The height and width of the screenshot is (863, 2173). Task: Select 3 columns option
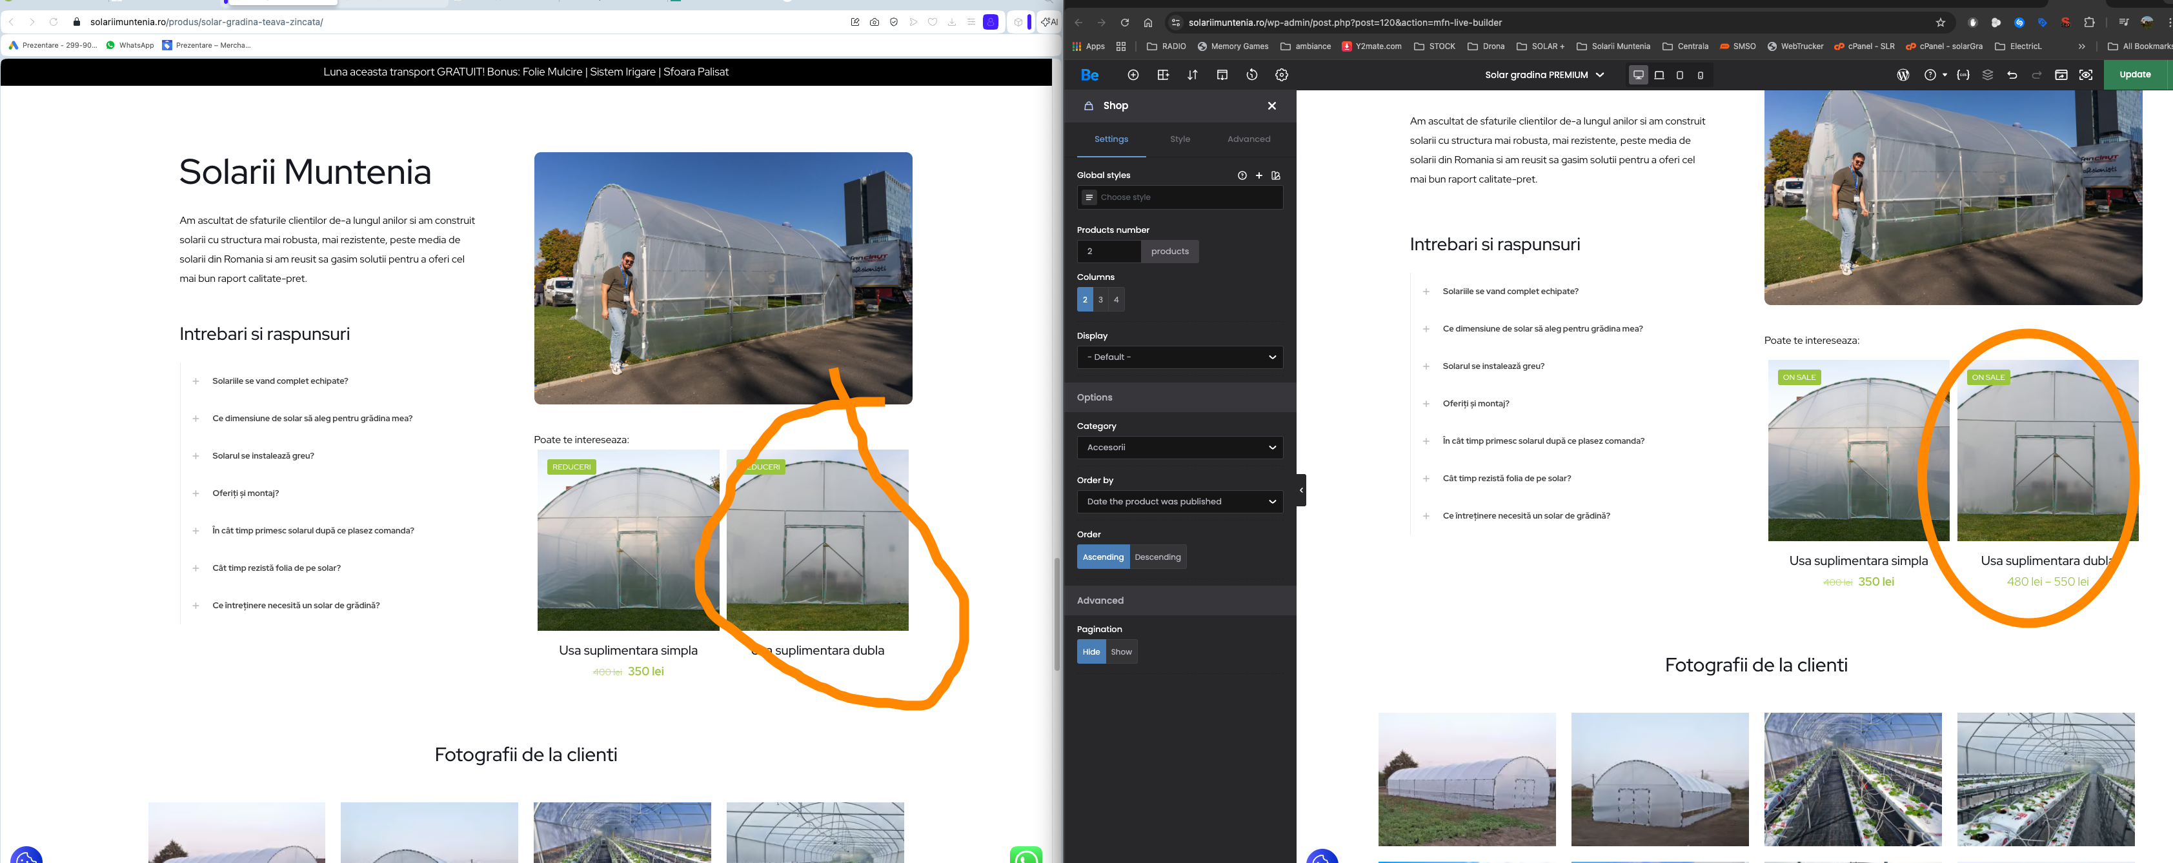(x=1100, y=299)
